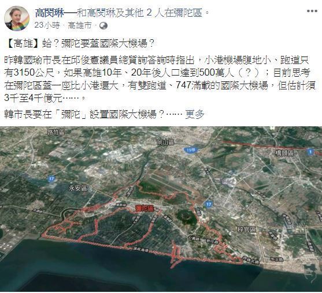Click the red 彌陀區 label on map

(145, 208)
